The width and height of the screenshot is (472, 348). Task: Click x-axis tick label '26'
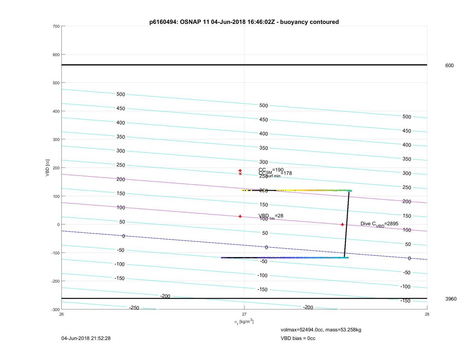coord(61,314)
